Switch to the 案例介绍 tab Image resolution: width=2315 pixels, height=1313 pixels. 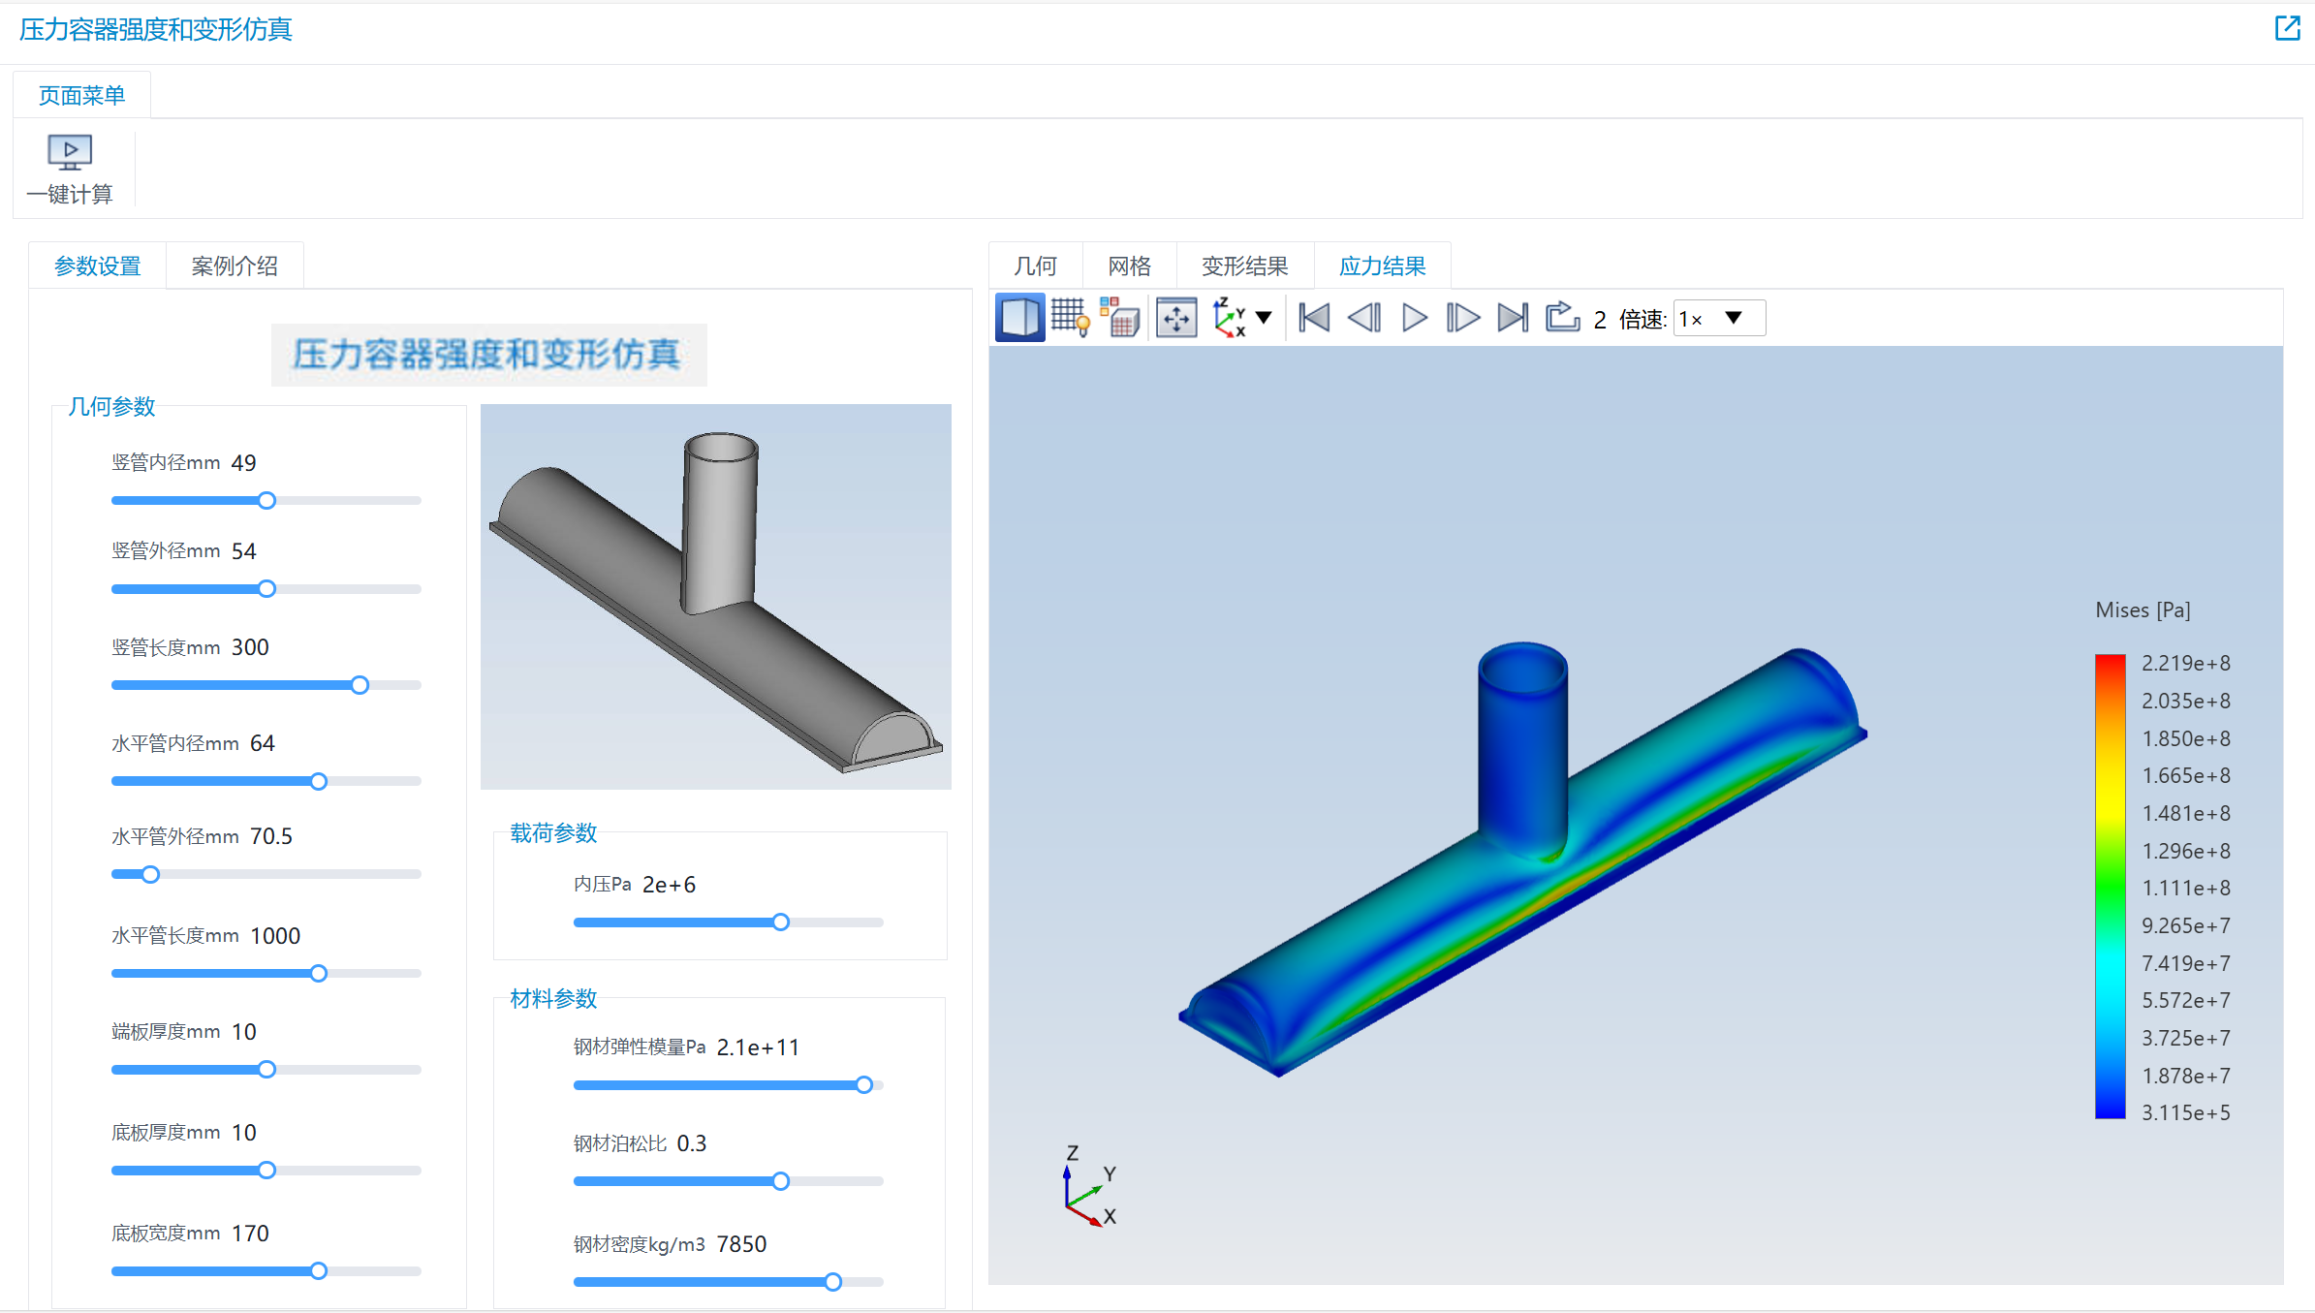(235, 266)
